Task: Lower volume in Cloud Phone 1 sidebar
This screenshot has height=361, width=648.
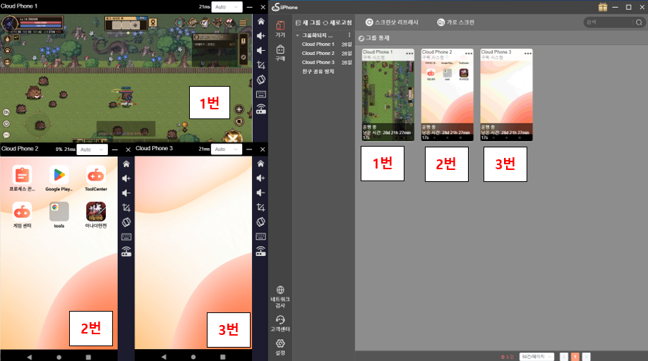Action: [x=260, y=50]
